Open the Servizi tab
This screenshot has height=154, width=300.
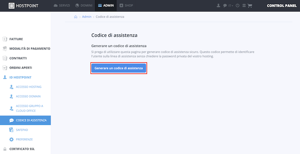click(x=61, y=6)
